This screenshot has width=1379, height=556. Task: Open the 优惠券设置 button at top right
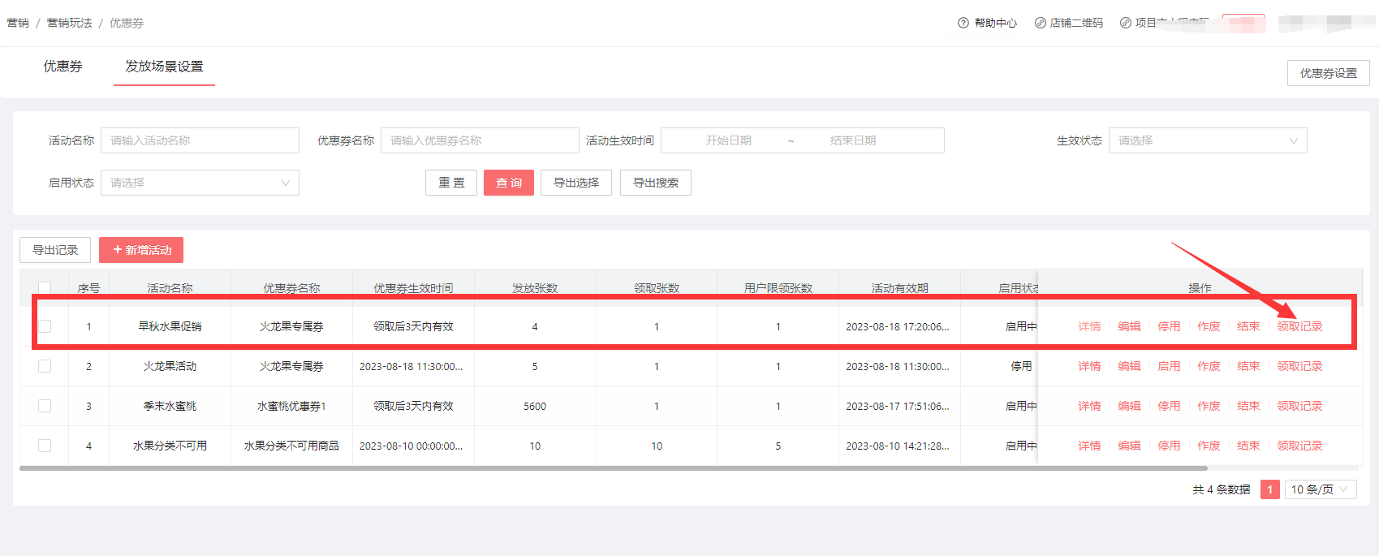click(1328, 73)
